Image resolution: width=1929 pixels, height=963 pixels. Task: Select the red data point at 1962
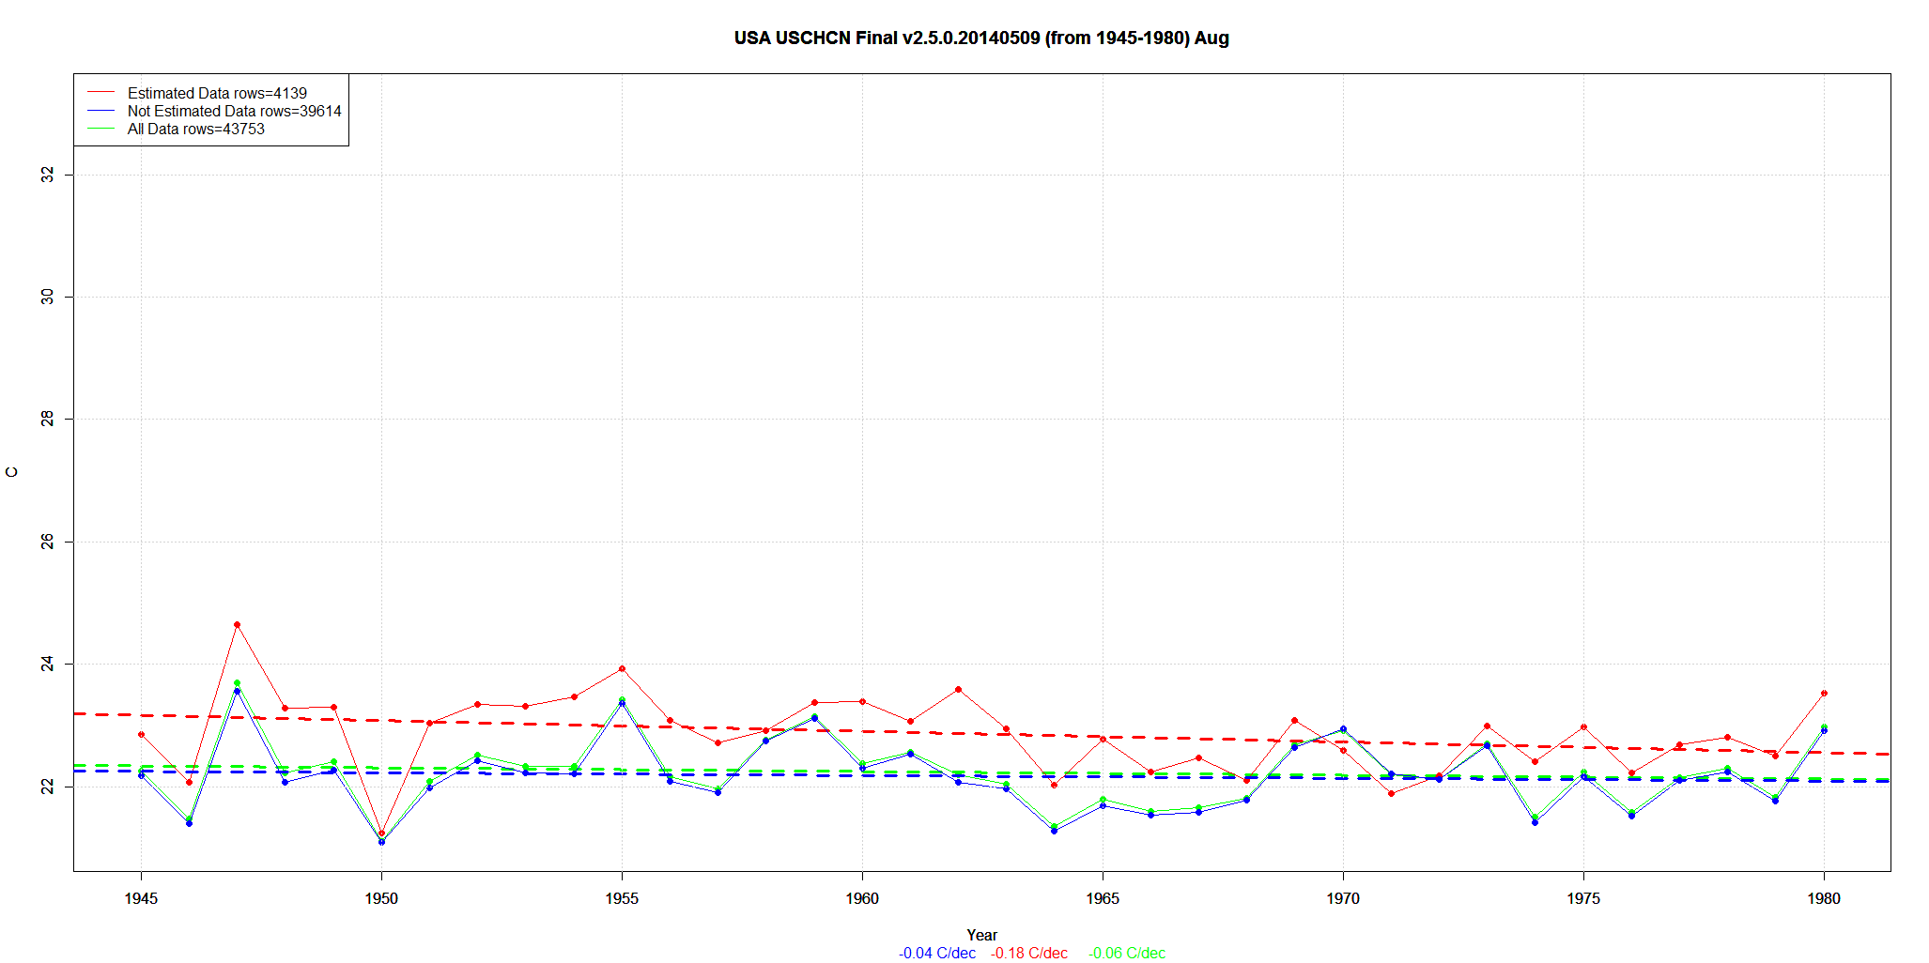pos(958,689)
